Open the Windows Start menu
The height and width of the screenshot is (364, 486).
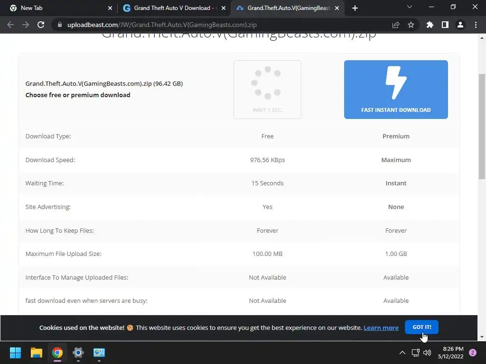click(x=15, y=353)
